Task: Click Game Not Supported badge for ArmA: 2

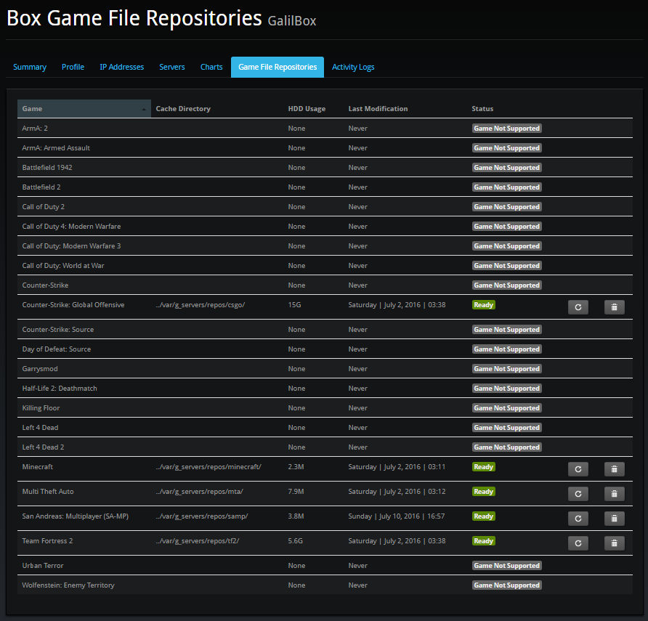Action: [x=506, y=129]
